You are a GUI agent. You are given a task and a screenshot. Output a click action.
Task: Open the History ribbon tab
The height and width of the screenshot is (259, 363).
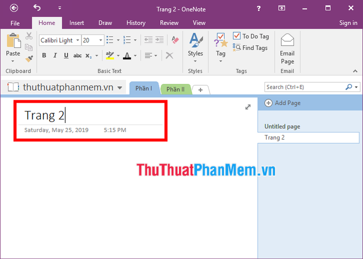pyautogui.click(x=136, y=23)
